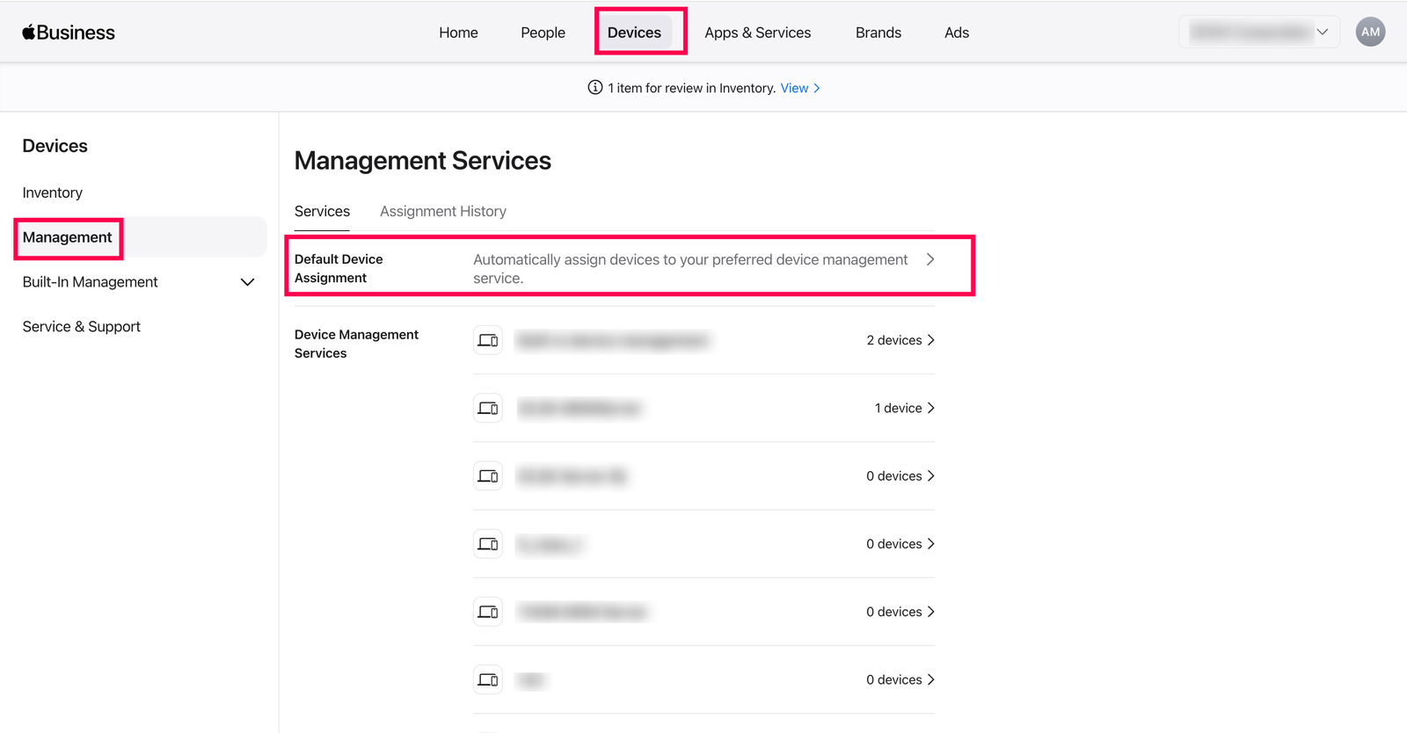This screenshot has height=733, width=1407.
Task: Click the "Device Management Services" label
Action: point(356,344)
